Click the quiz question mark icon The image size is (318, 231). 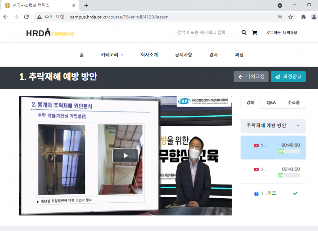click(257, 194)
